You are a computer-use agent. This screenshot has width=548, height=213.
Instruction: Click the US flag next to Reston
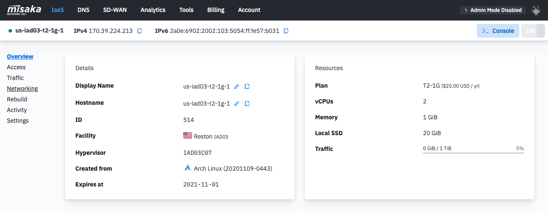pyautogui.click(x=188, y=136)
